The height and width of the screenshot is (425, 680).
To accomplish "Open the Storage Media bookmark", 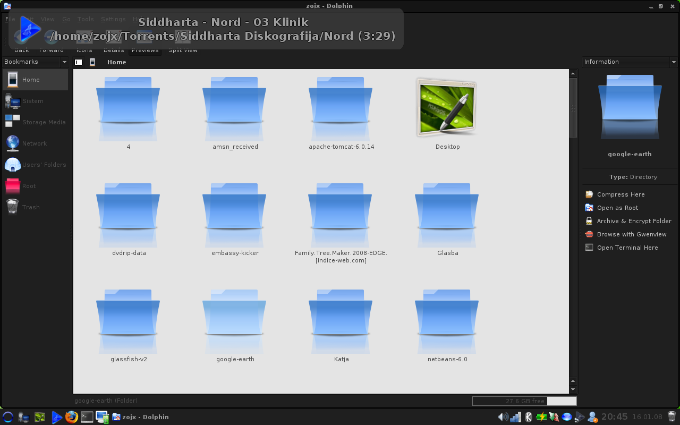I will [35, 122].
